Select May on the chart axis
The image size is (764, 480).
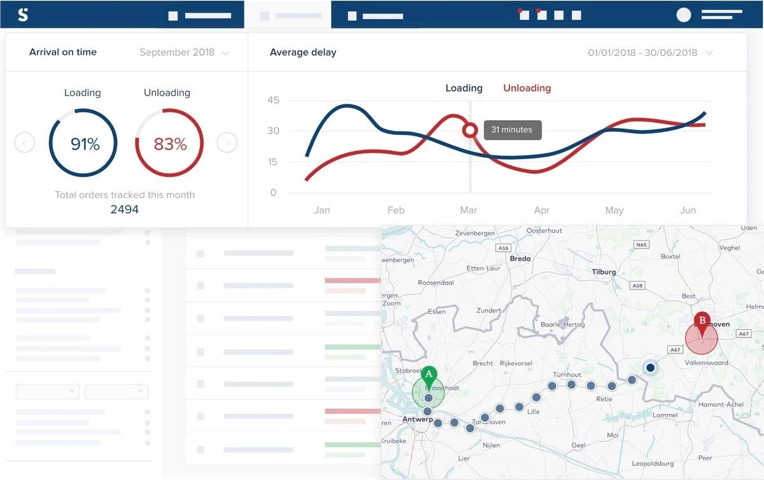click(614, 210)
